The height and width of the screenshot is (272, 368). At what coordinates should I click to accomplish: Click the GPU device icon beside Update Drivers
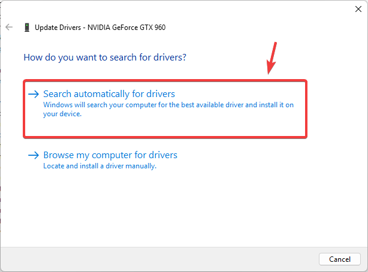click(x=27, y=28)
